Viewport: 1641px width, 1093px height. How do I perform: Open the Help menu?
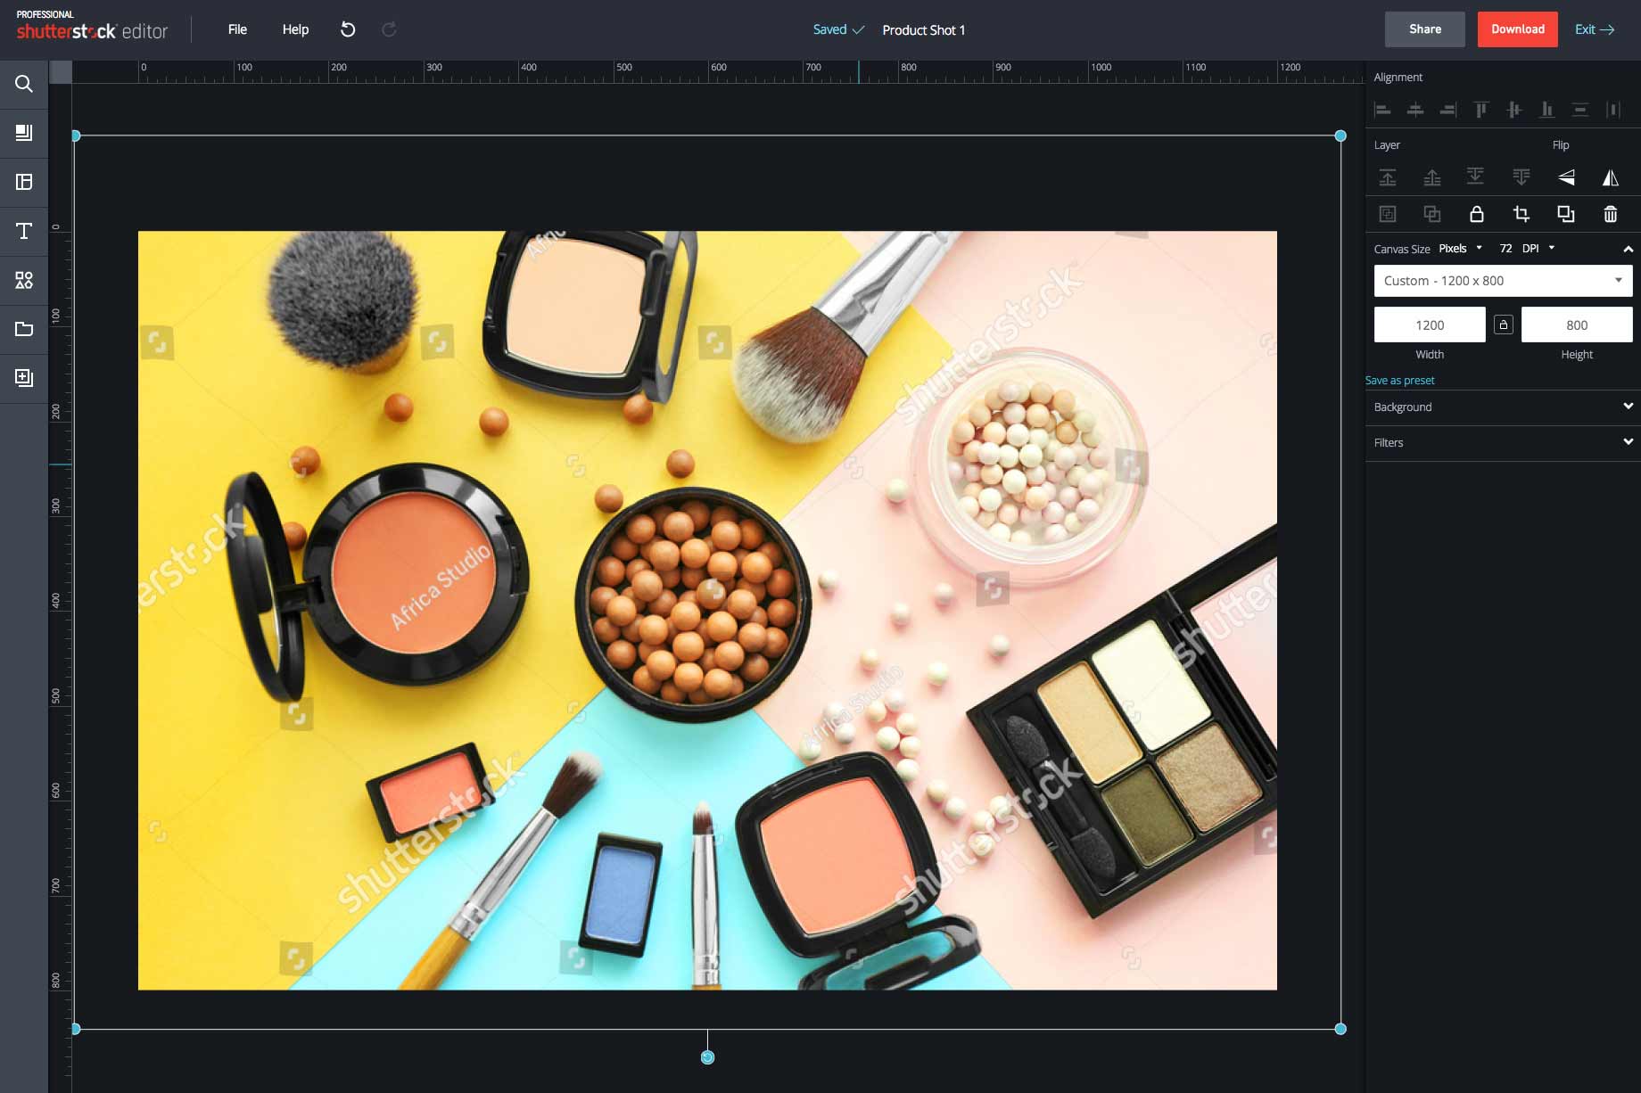[294, 29]
